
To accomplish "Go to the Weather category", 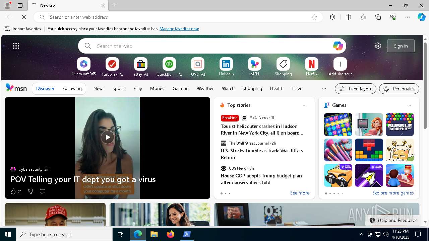I will pyautogui.click(x=205, y=88).
